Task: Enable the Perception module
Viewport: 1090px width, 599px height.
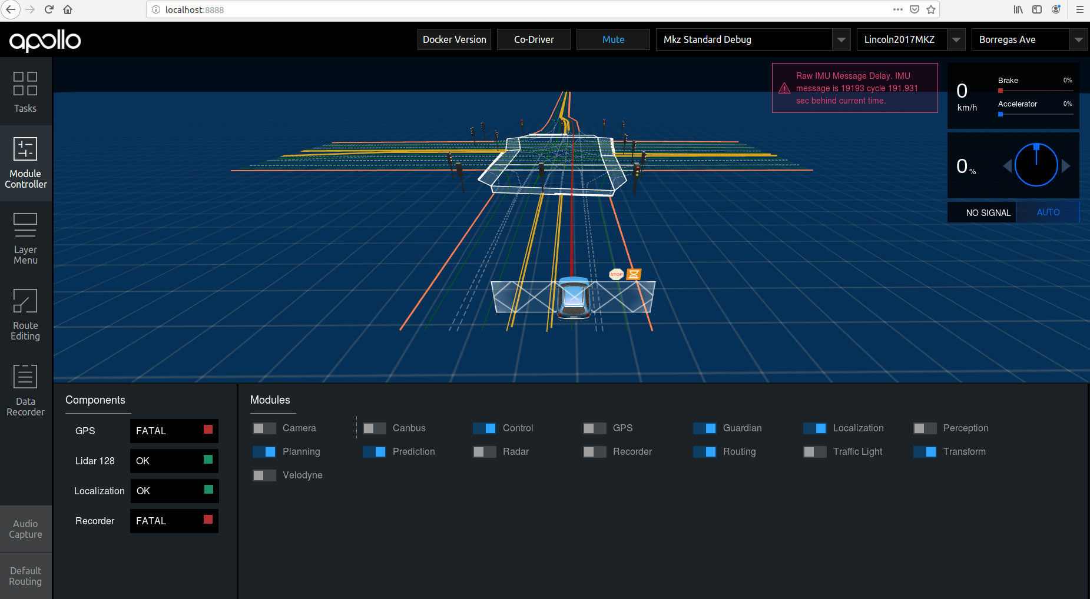Action: tap(925, 428)
